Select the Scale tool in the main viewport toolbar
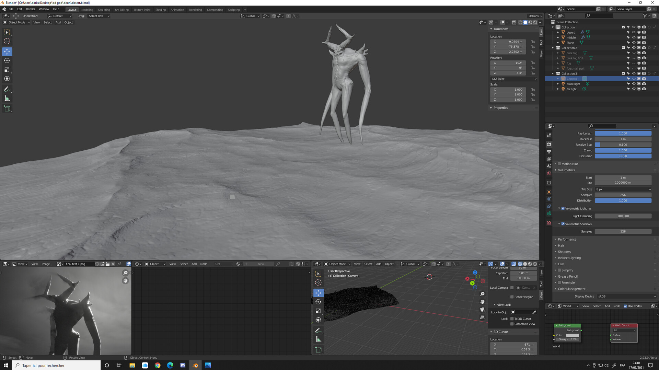This screenshot has height=370, width=659. pyautogui.click(x=7, y=70)
